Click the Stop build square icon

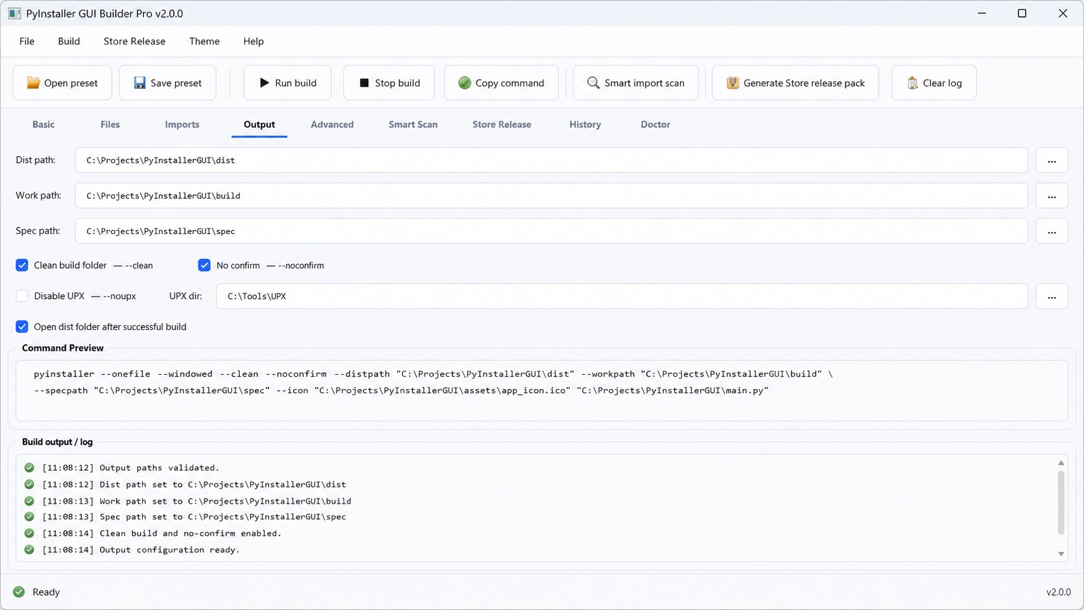(364, 83)
